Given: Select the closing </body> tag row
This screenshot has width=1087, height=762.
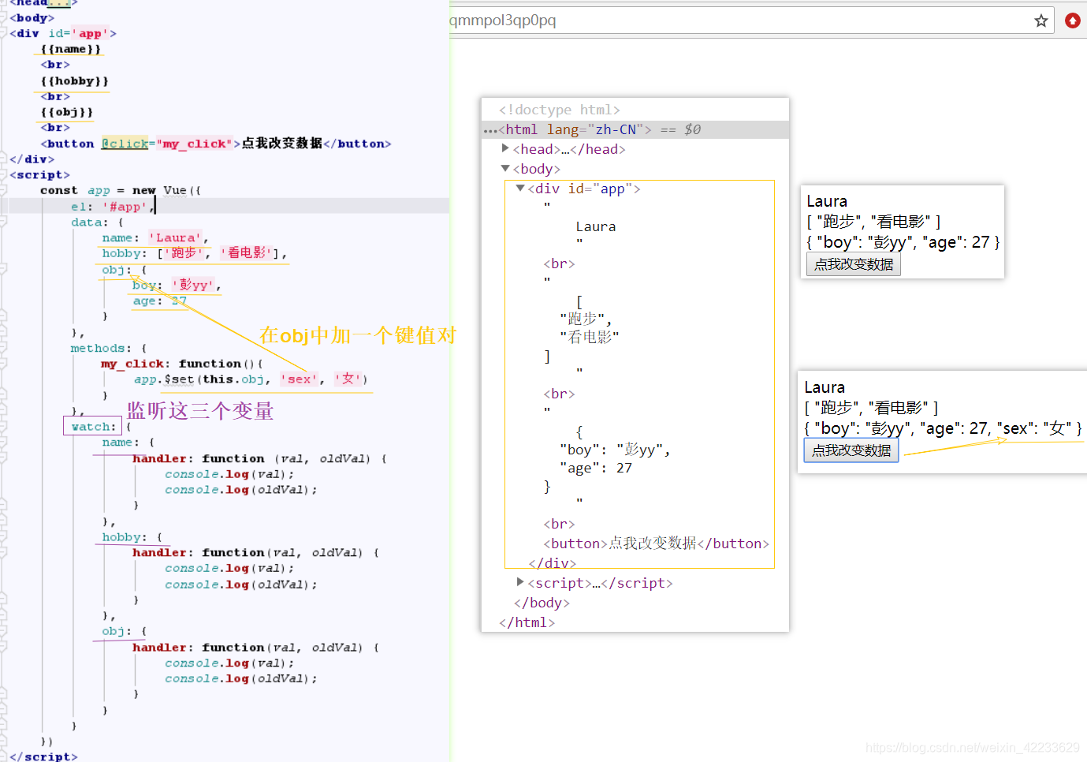Looking at the screenshot, I should (542, 603).
